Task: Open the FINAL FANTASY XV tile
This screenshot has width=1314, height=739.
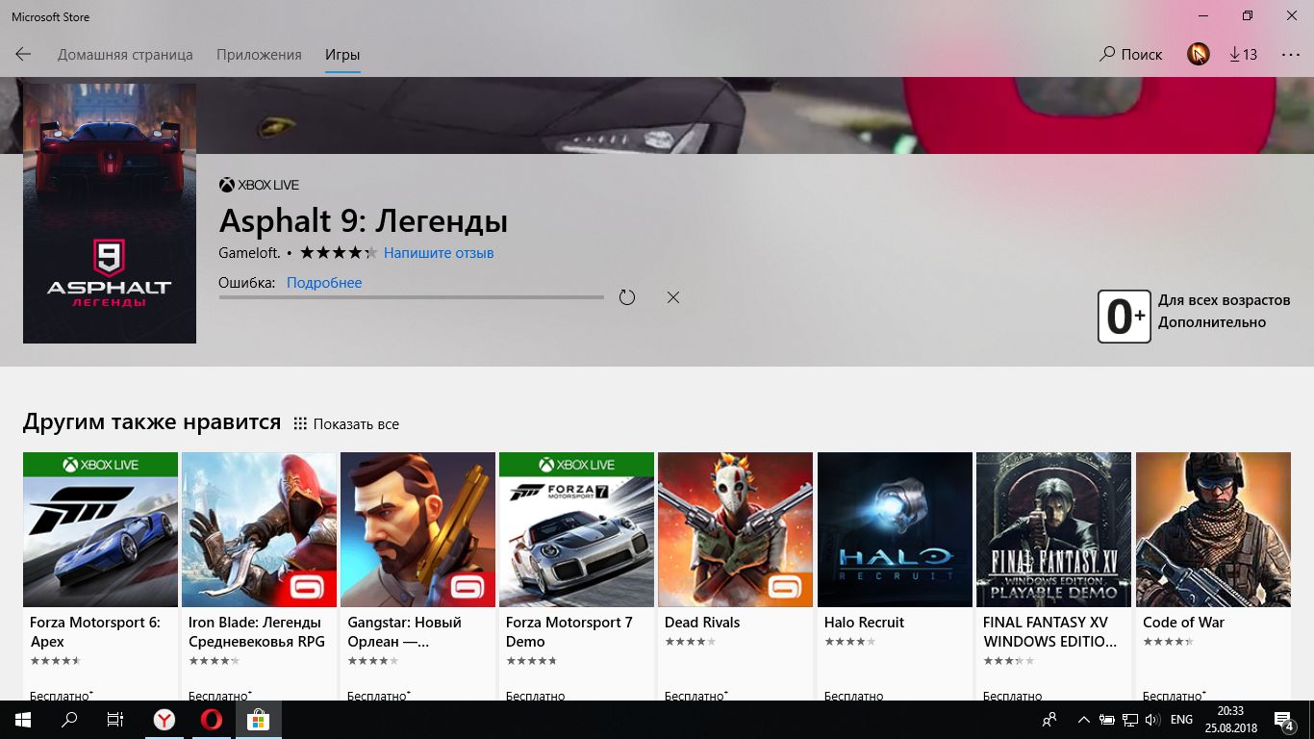Action: (1053, 575)
